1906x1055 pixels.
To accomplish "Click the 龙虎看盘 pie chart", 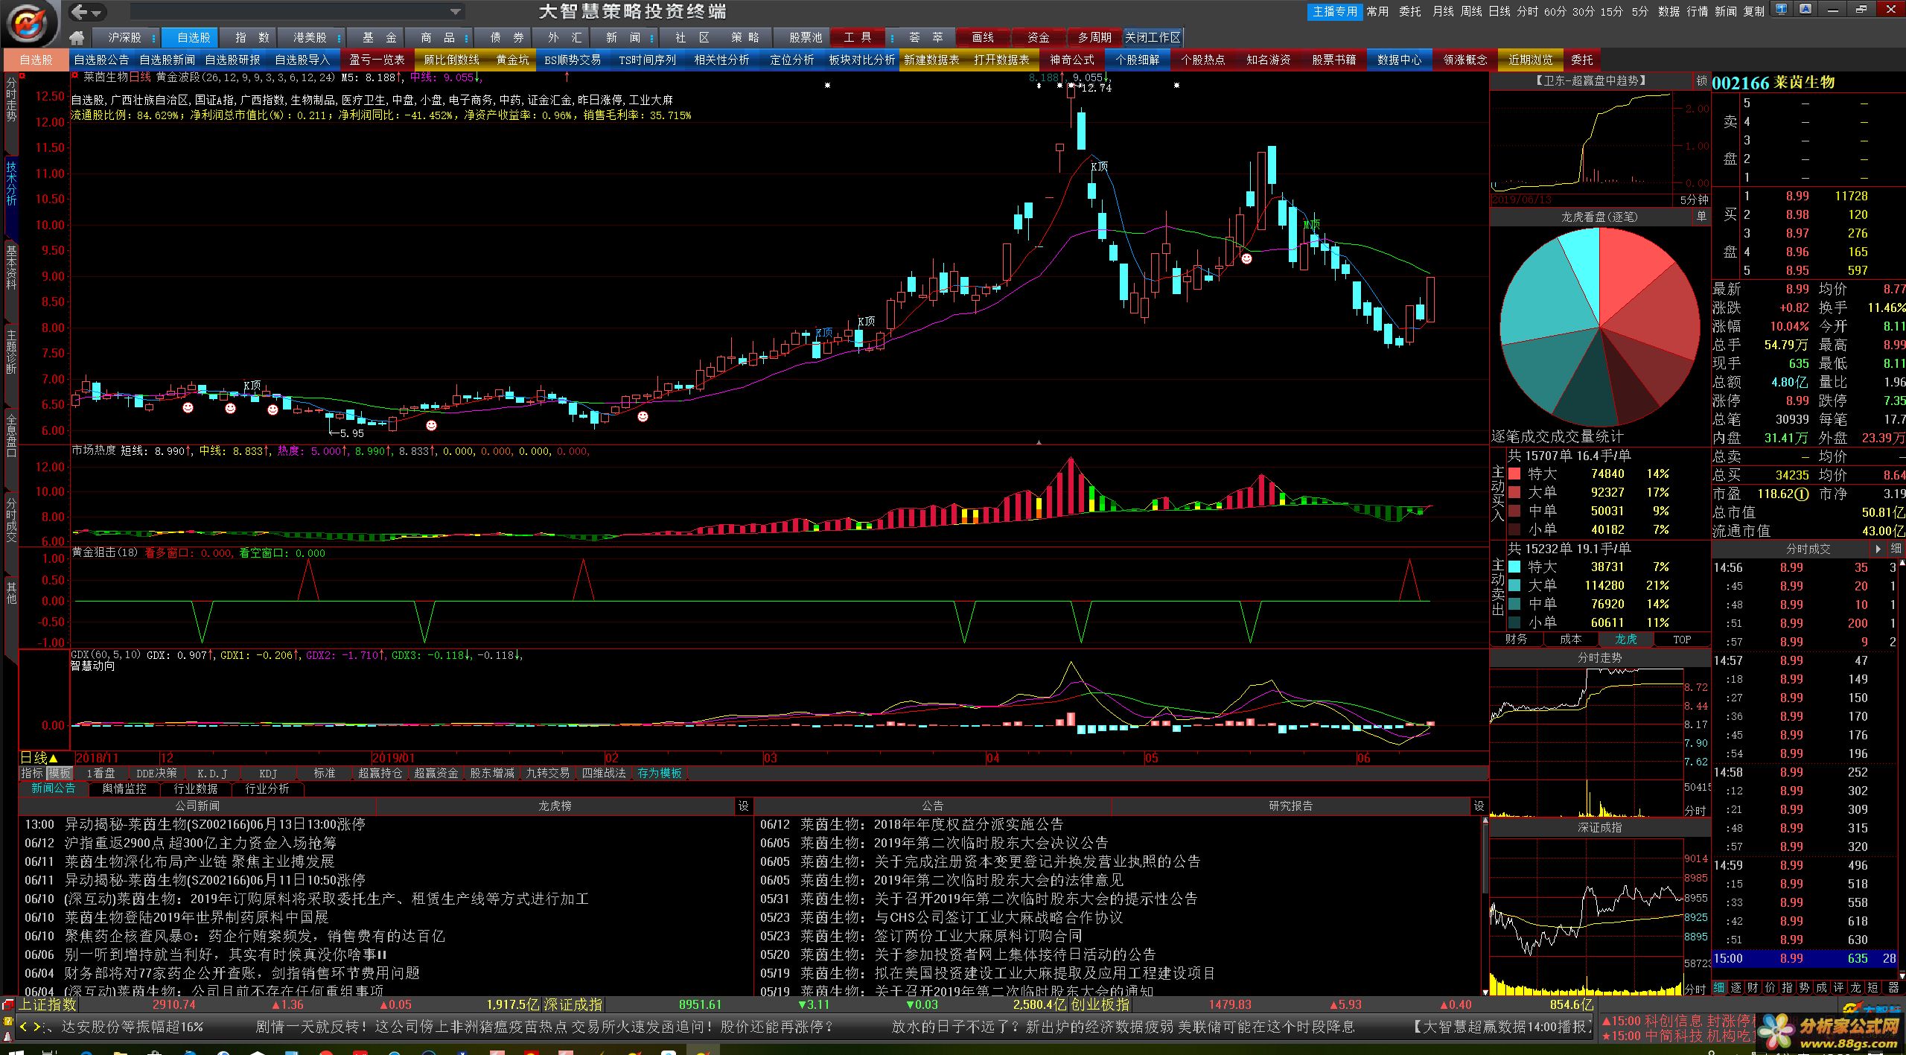I will coord(1599,327).
